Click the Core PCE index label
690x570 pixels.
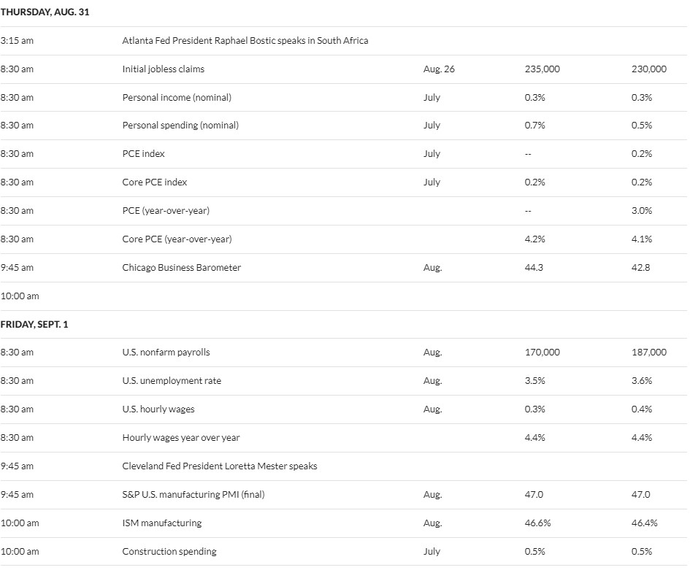154,182
